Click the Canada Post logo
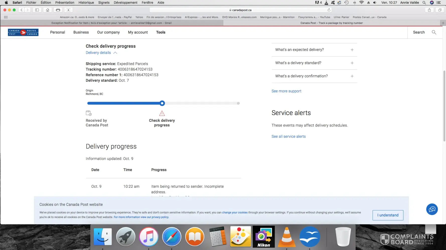Image resolution: width=446 pixels, height=250 pixels. point(23,32)
